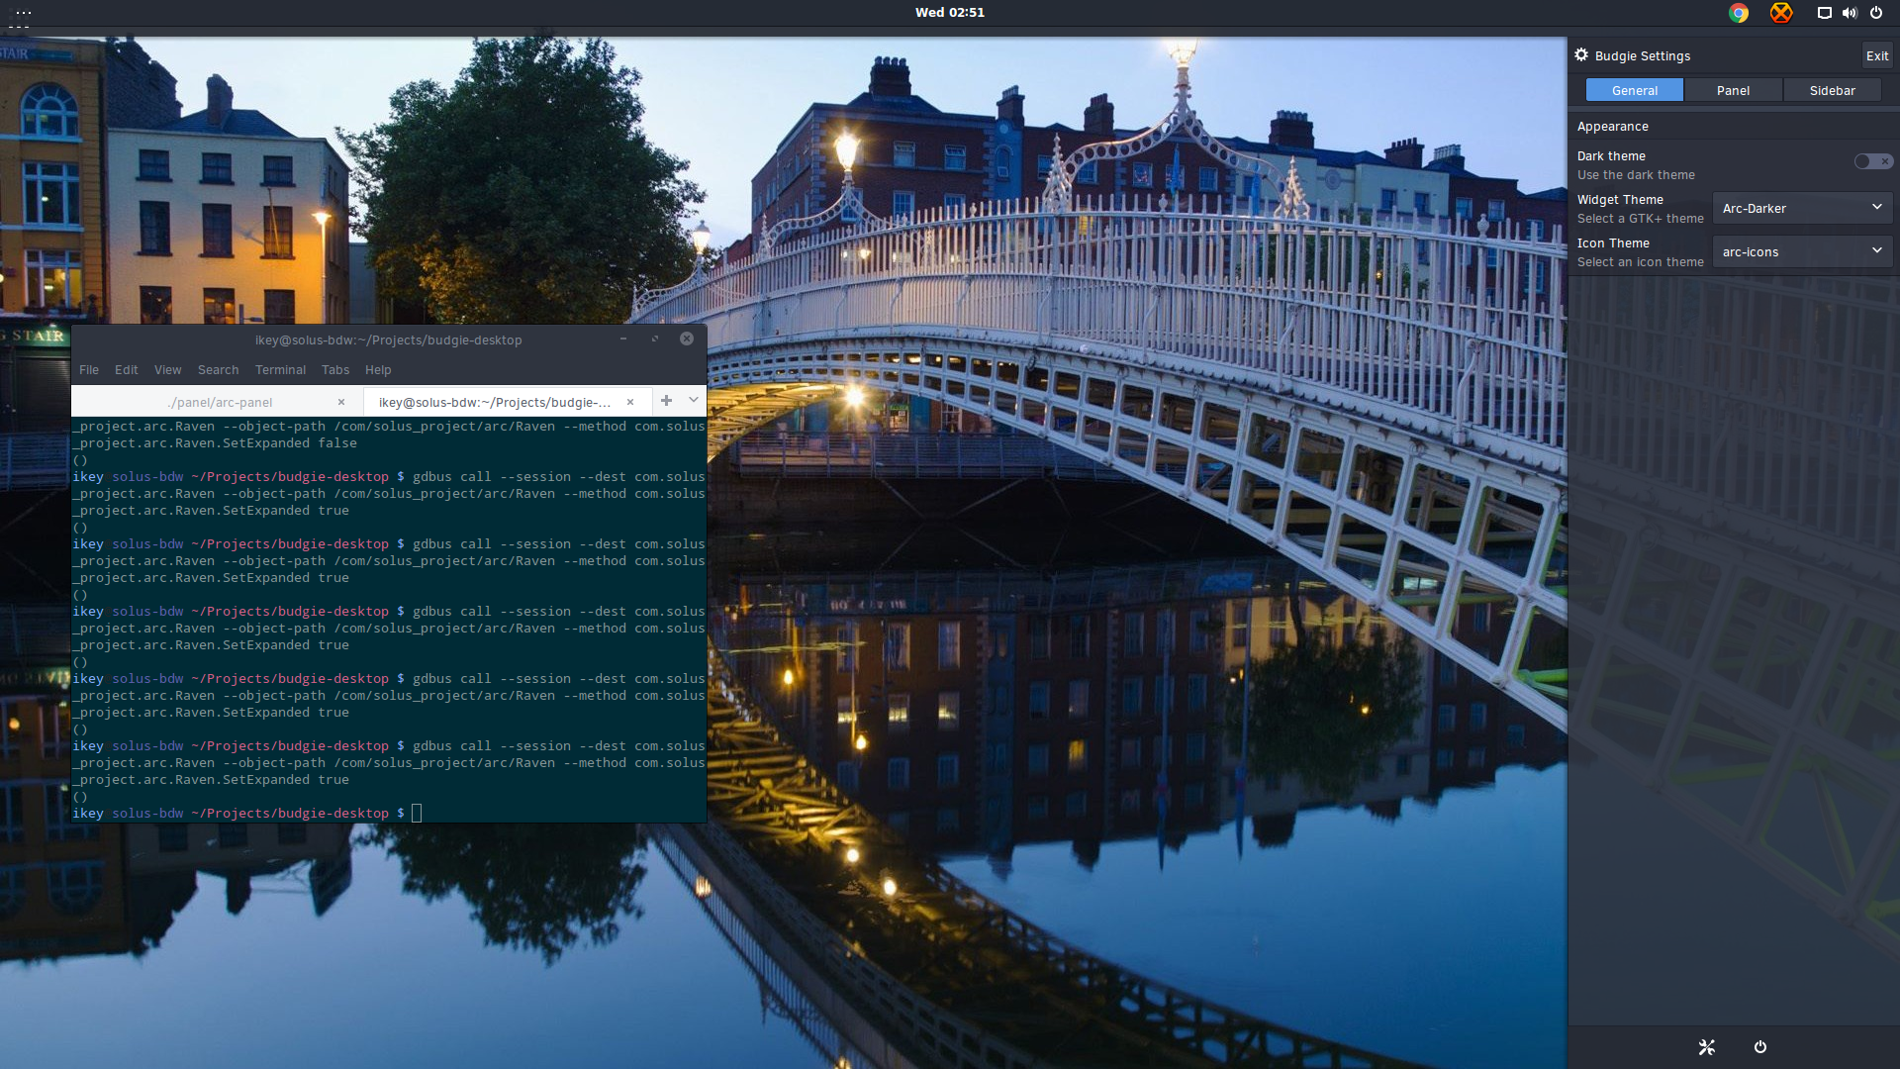This screenshot has width=1900, height=1069.
Task: Minimize the terminal window
Action: [x=623, y=339]
